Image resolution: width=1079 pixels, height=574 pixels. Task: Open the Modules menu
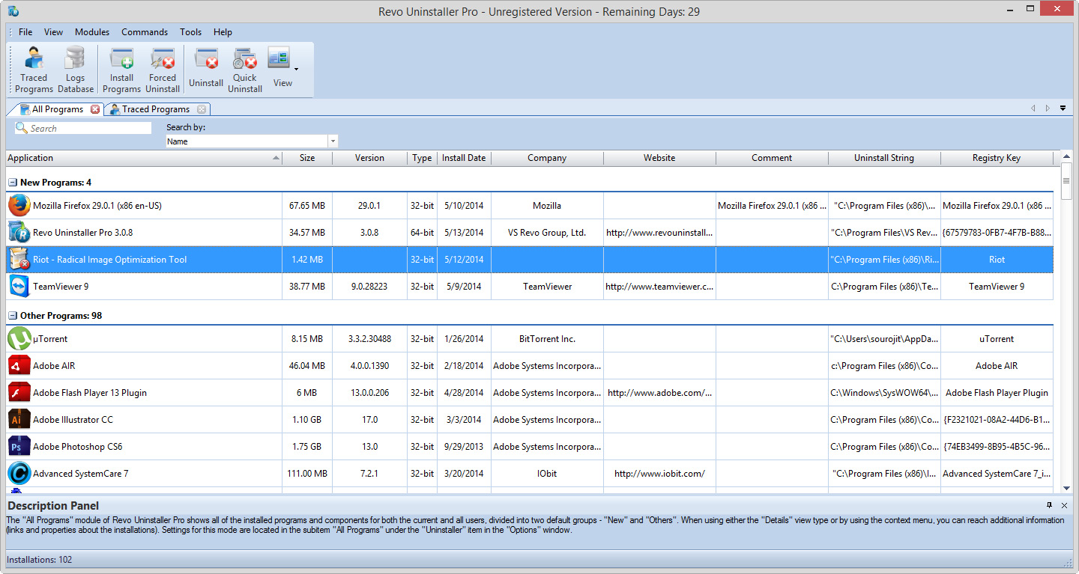[x=92, y=32]
